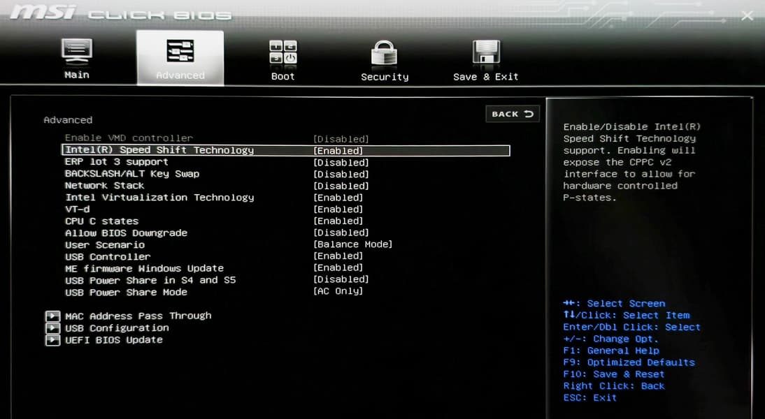Click Right Click: Back help text
This screenshot has width=765, height=419.
click(614, 385)
